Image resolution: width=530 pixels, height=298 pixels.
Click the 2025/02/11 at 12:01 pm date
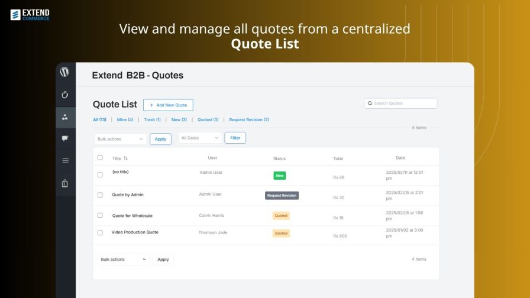click(404, 176)
